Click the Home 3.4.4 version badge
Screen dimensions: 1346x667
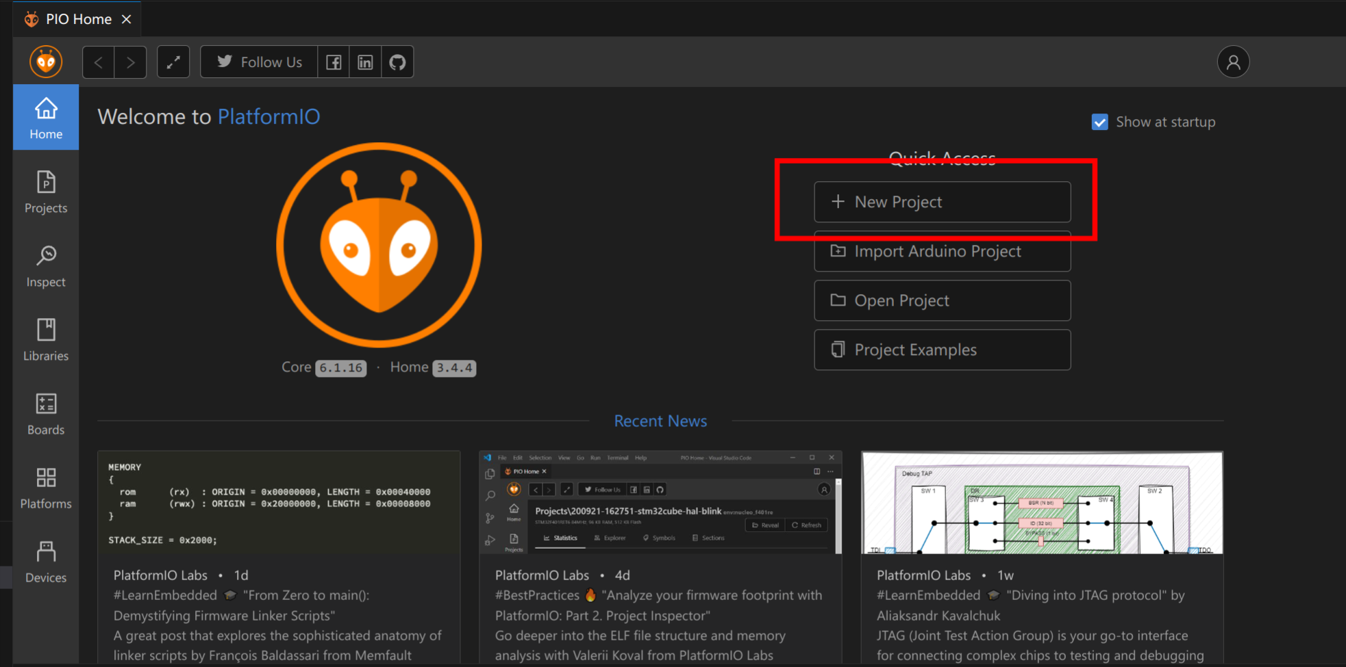tap(454, 368)
